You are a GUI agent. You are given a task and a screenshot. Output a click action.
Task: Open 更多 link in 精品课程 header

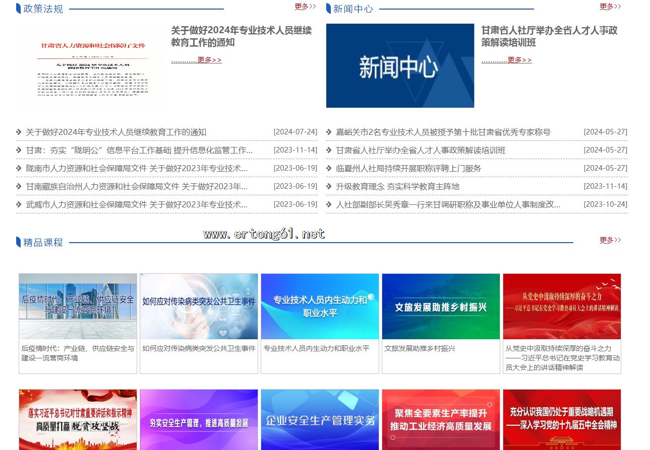(610, 240)
